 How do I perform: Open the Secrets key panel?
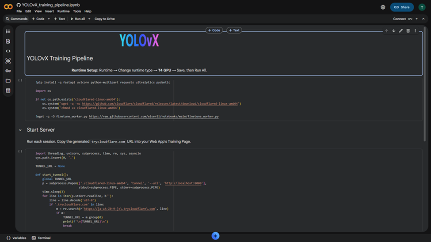coord(8,71)
